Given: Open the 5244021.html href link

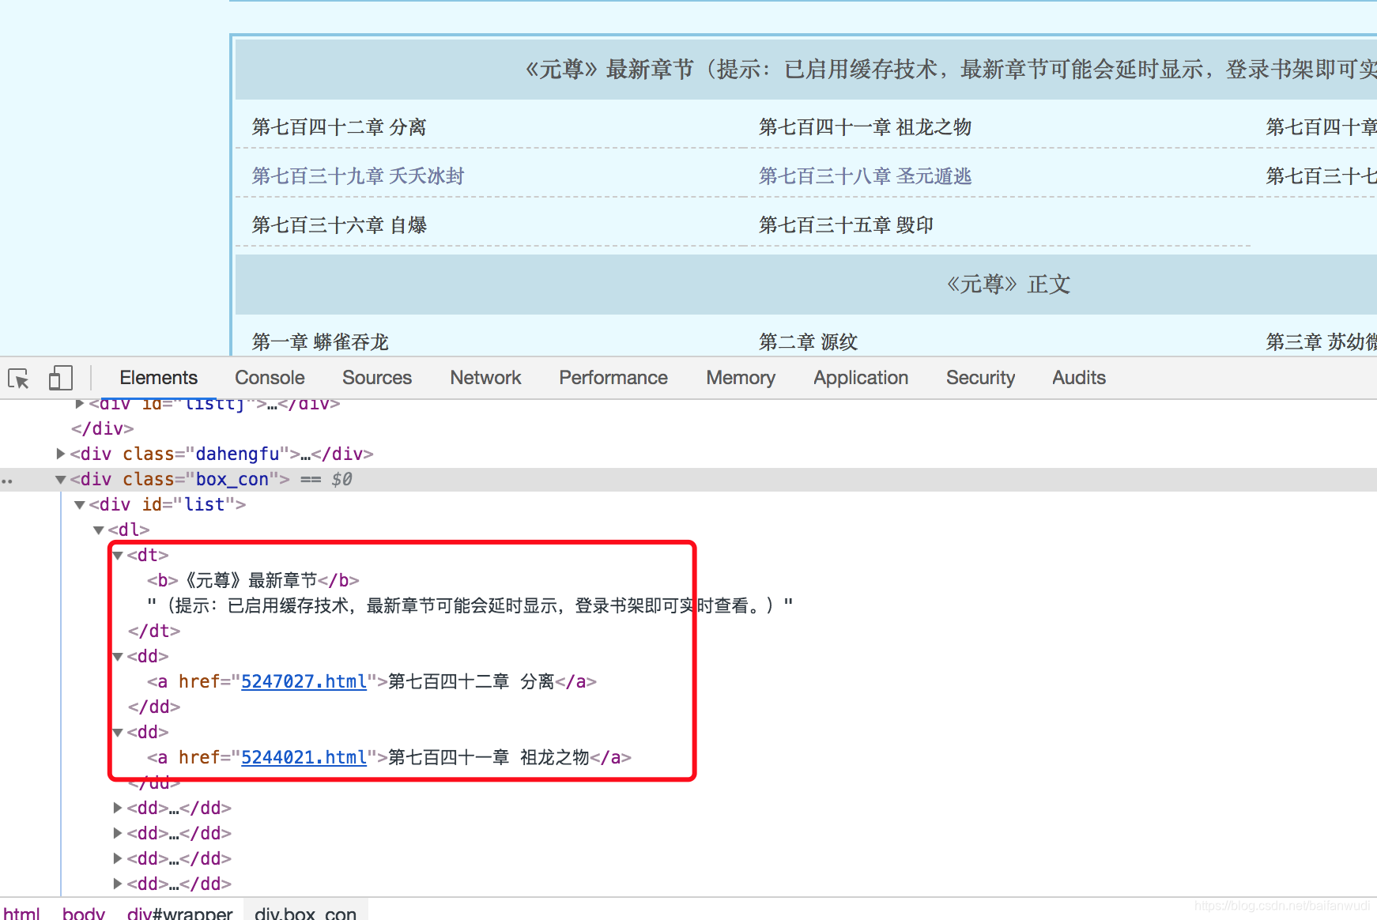Looking at the screenshot, I should (304, 757).
